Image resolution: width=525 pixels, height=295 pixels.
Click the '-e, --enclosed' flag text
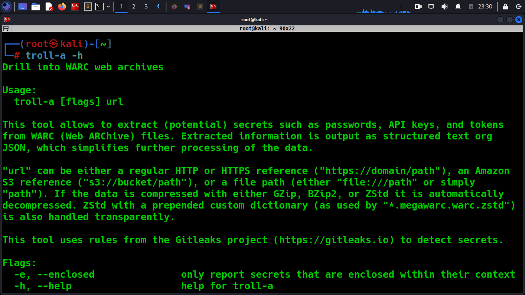[54, 275]
